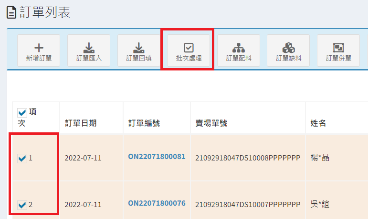368x219 pixels.
Task: Click the 新增訂單 plus icon
Action: [x=39, y=48]
